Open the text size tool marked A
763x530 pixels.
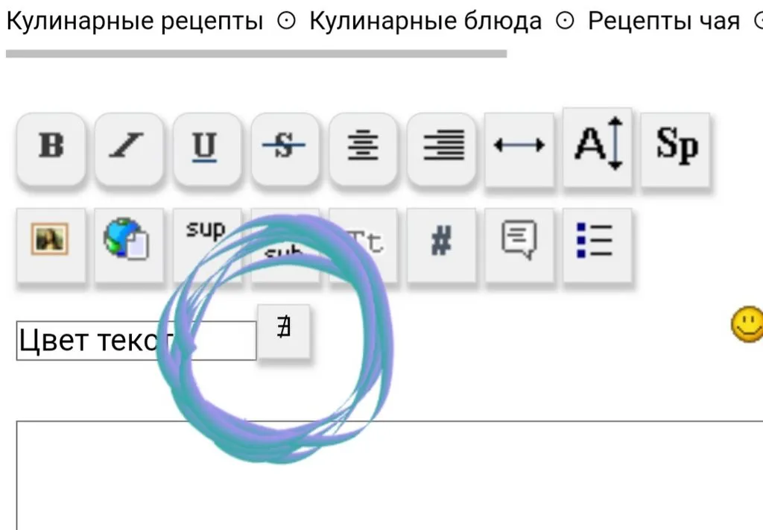[596, 146]
